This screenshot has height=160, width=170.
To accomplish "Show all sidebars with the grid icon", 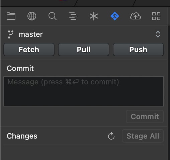I will pyautogui.click(x=156, y=16).
